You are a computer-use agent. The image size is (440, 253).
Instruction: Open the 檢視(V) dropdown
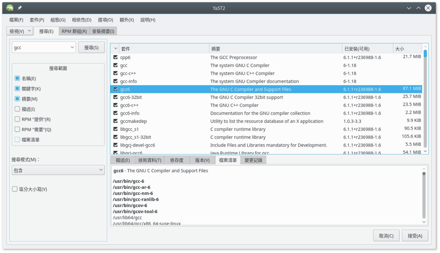click(20, 31)
